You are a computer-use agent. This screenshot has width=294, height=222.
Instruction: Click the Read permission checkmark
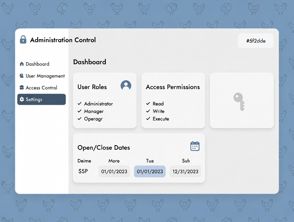(148, 104)
